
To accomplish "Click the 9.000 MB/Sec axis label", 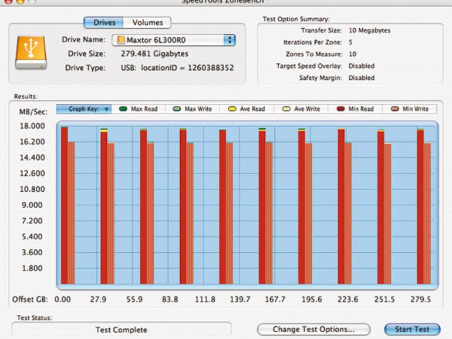I will click(32, 205).
